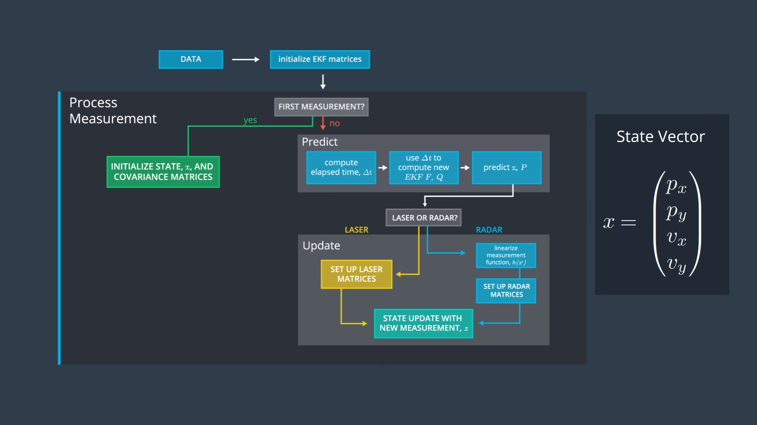Click the predict x, P box
The width and height of the screenshot is (757, 425).
click(x=506, y=168)
